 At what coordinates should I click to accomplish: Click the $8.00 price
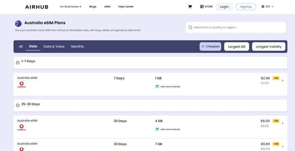pos(265,121)
